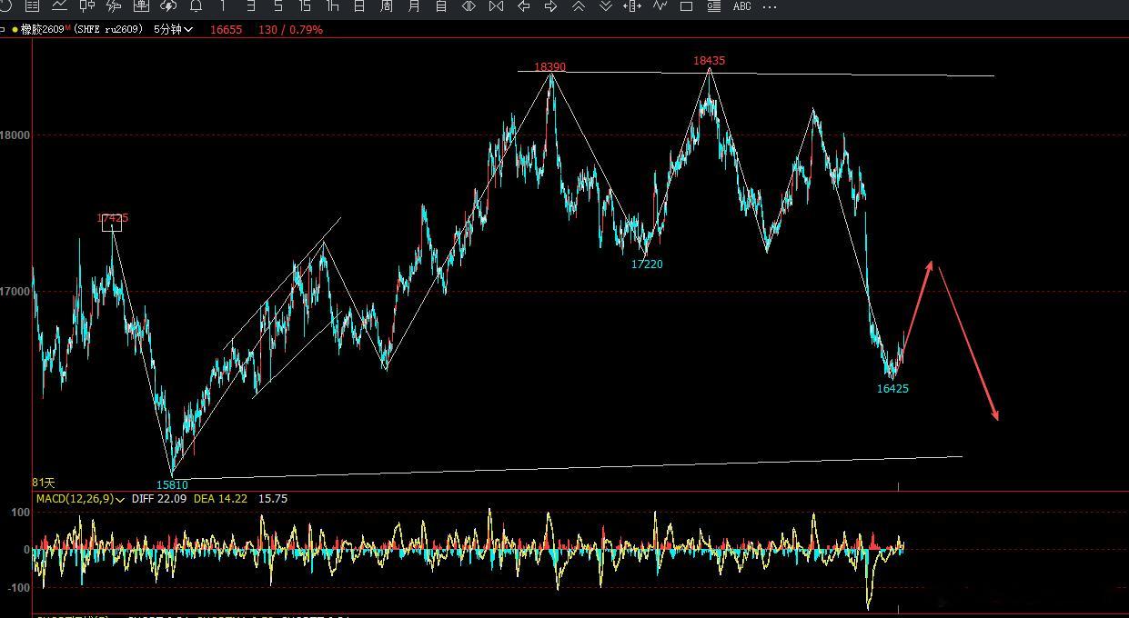The width and height of the screenshot is (1129, 618).
Task: Click the DEA 14.22 value
Action: click(x=221, y=499)
